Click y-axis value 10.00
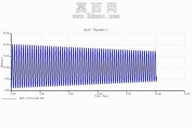The width and height of the screenshot is (192, 128). [6, 67]
